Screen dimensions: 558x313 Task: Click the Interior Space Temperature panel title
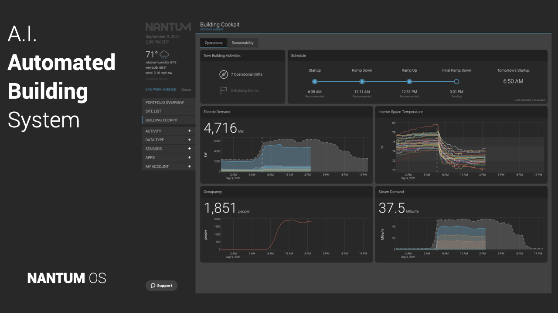(x=401, y=112)
